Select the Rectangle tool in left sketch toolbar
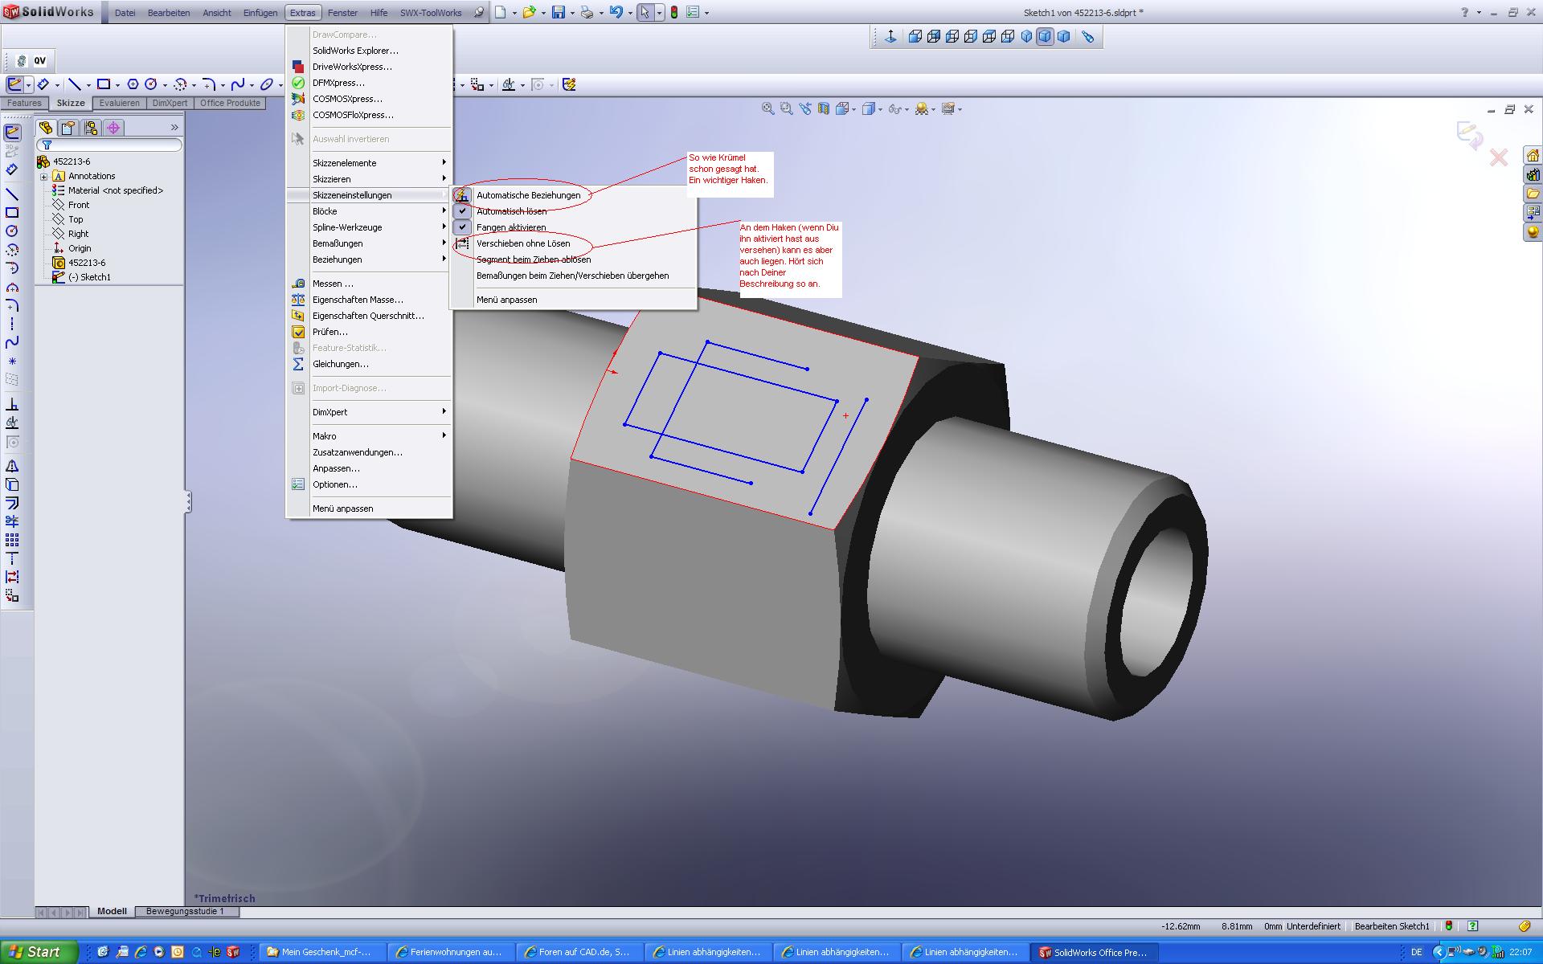This screenshot has height=964, width=1543. (x=12, y=213)
